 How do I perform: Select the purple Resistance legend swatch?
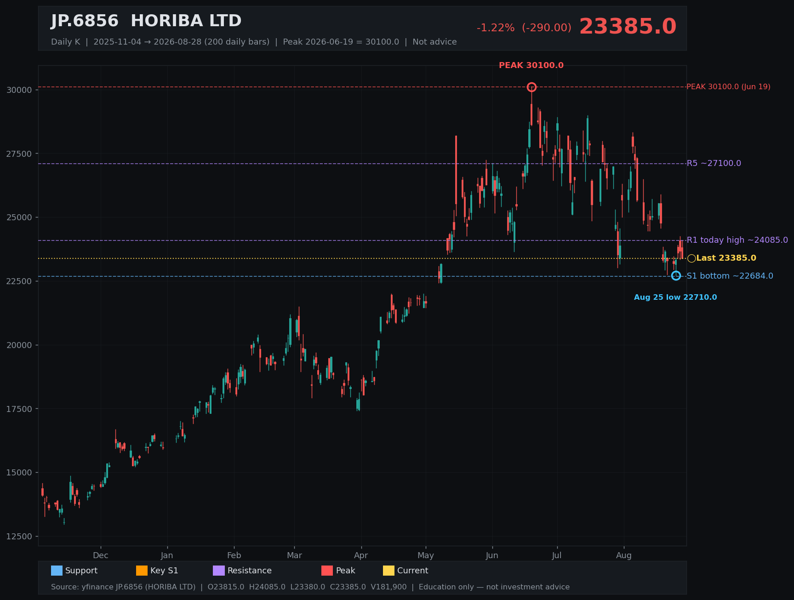pyautogui.click(x=219, y=571)
